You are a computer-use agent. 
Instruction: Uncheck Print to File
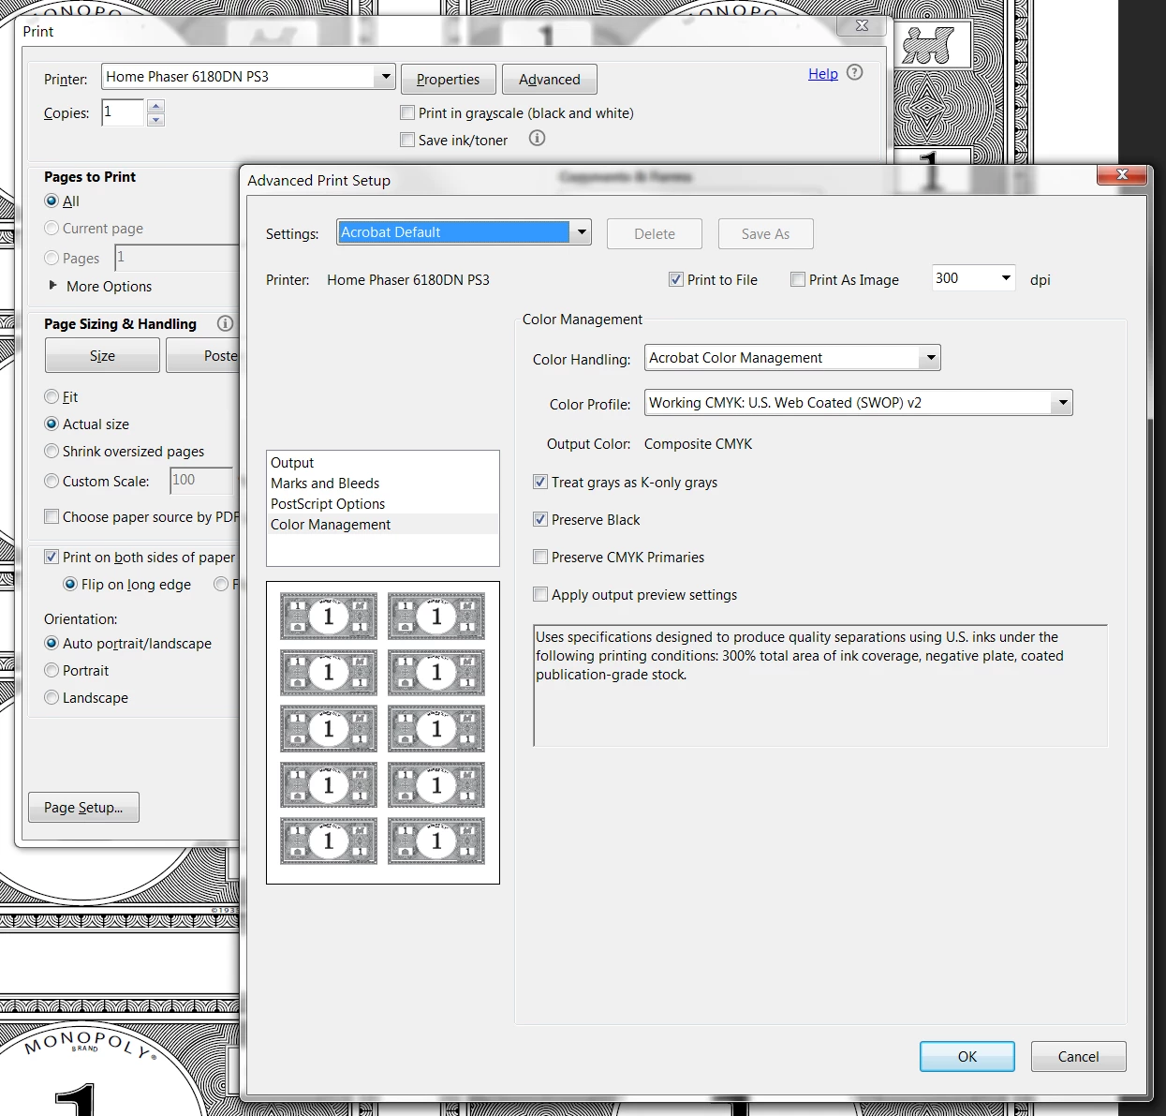click(x=676, y=279)
